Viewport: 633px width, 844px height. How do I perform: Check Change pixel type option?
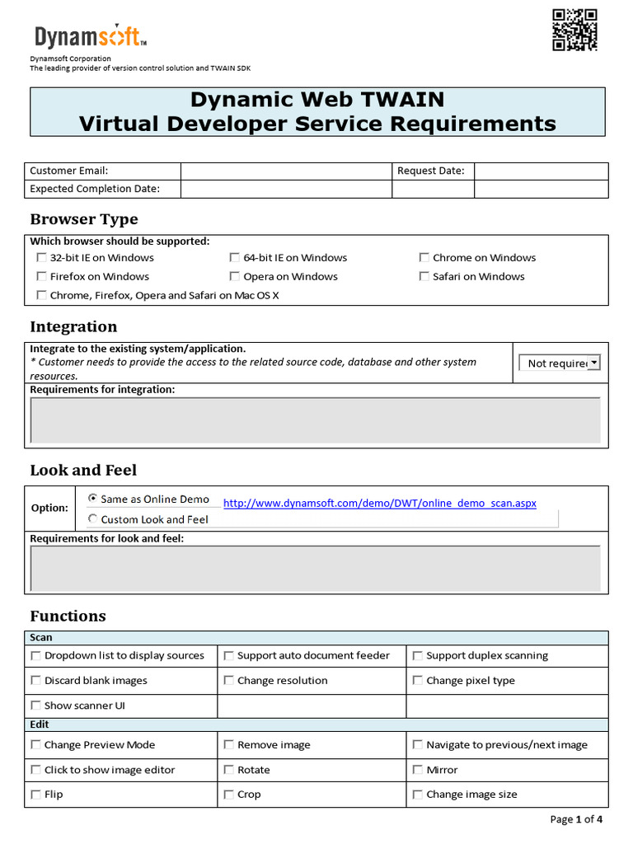(418, 680)
